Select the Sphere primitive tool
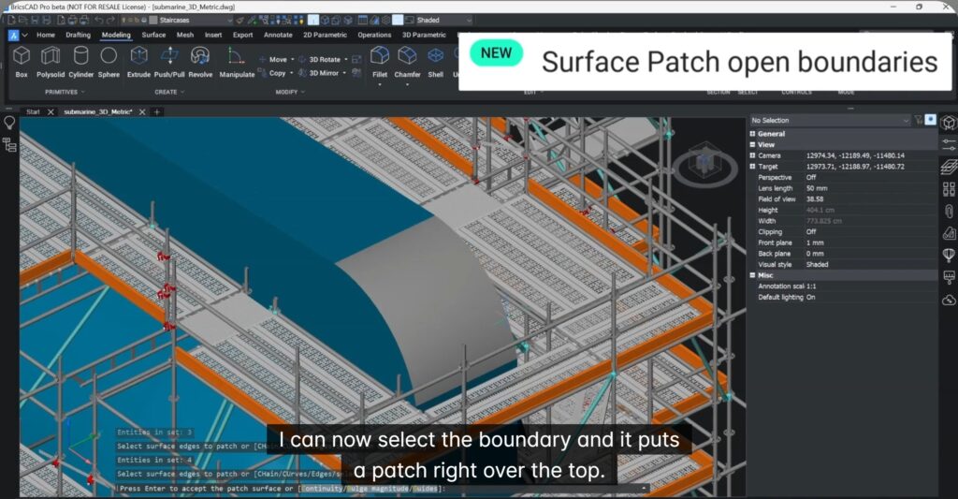Screen dimensions: 958x499 click(109, 62)
